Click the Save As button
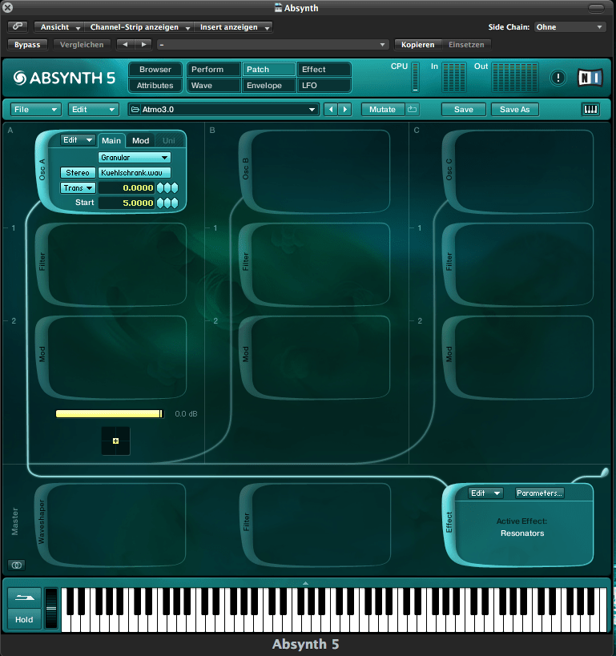This screenshot has height=656, width=616. pyautogui.click(x=514, y=109)
